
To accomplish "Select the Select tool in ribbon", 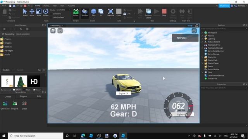I will [x=25, y=12].
